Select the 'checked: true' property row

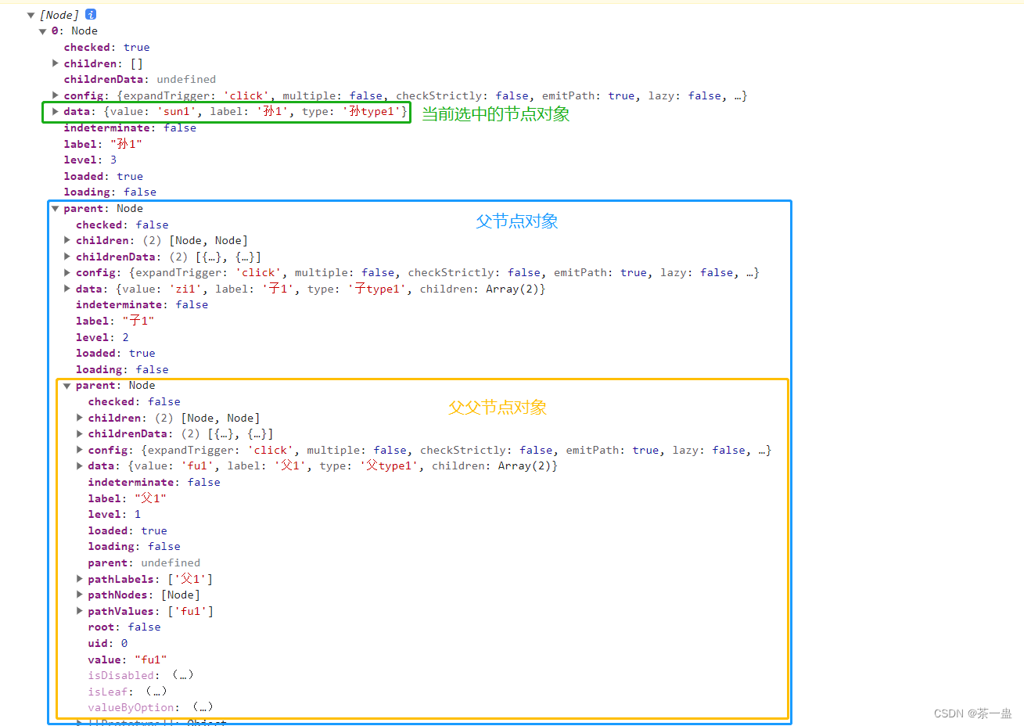click(x=106, y=48)
